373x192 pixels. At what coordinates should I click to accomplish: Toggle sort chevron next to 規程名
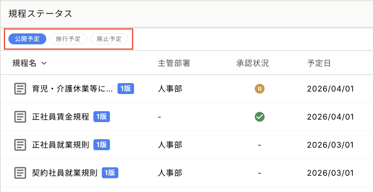[44, 63]
